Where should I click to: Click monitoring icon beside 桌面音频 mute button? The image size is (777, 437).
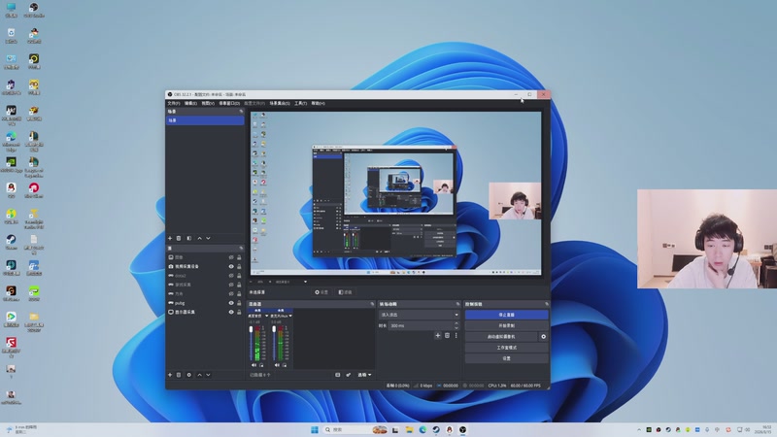click(x=261, y=365)
